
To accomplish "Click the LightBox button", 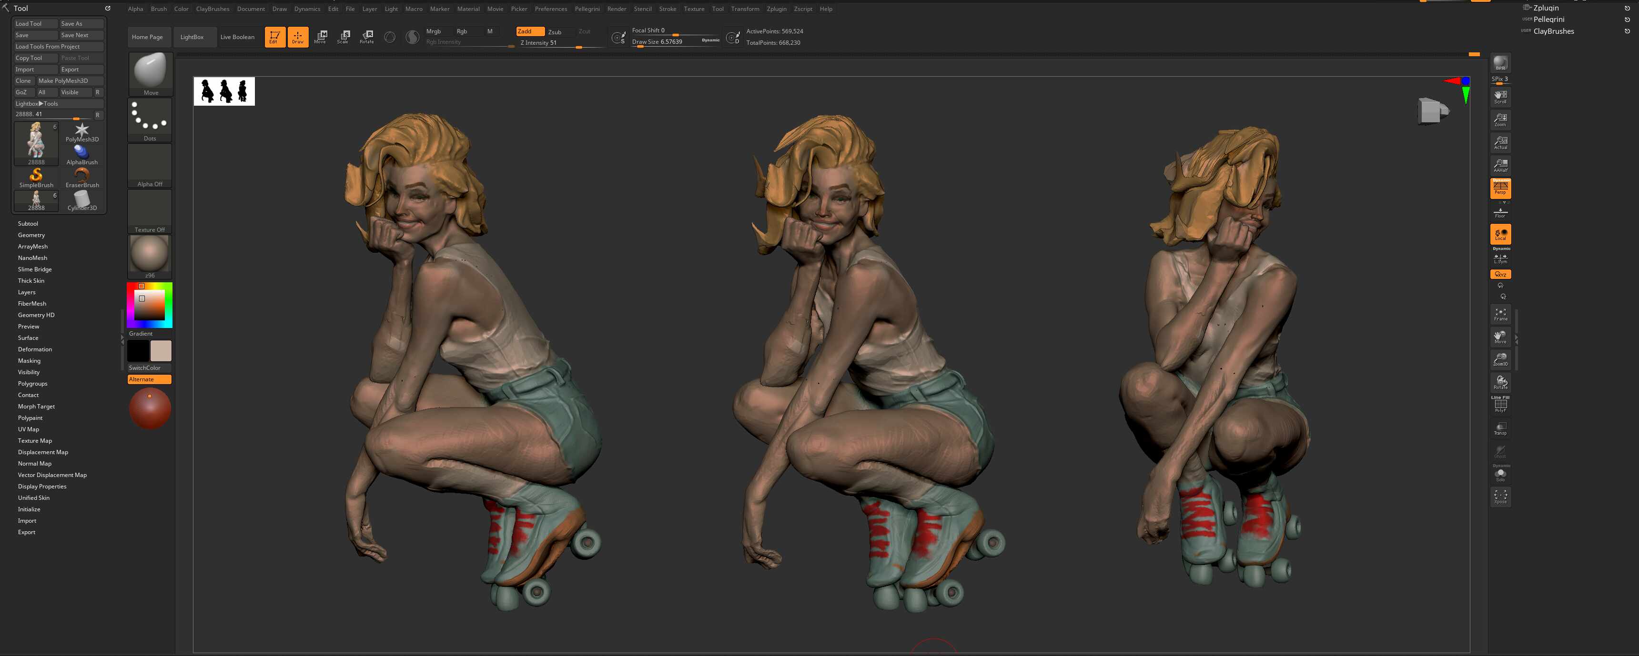I will click(192, 37).
